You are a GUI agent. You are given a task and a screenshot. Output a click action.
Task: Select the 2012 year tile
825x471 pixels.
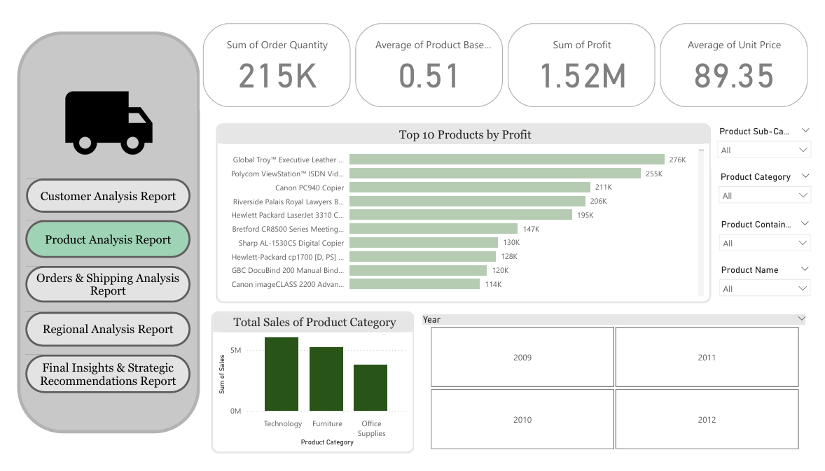[707, 419]
